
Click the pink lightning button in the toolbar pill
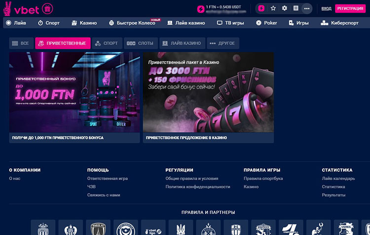click(261, 8)
